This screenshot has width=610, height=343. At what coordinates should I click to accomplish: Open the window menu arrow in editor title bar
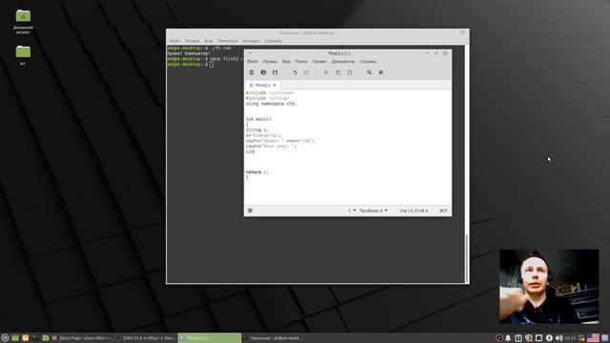(x=250, y=53)
